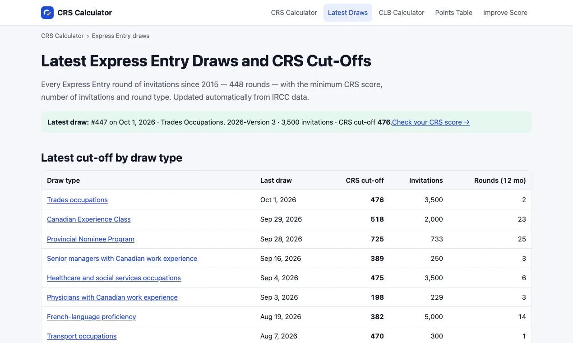Open Senior managers with Canadian work experience

click(122, 259)
